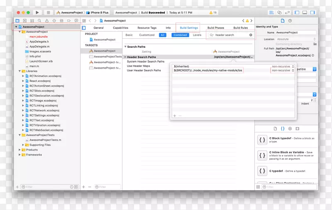Switch to the Build Phases tab
This screenshot has height=210, width=332.
click(x=215, y=28)
